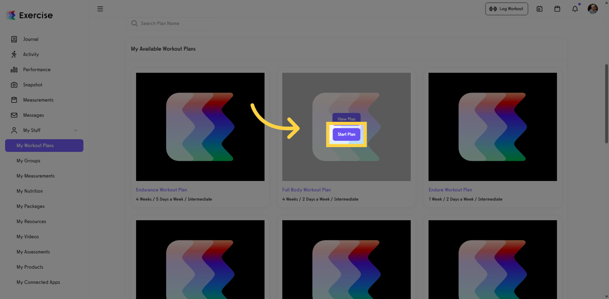Collapse the My Stuff chevron
Viewport: 609px width, 299px height.
coord(76,130)
